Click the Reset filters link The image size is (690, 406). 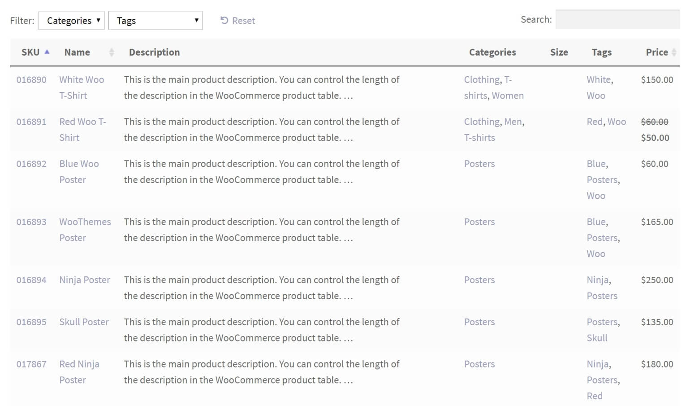(237, 21)
